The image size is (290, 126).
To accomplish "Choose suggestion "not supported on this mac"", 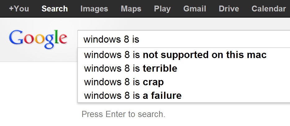I will [175, 55].
